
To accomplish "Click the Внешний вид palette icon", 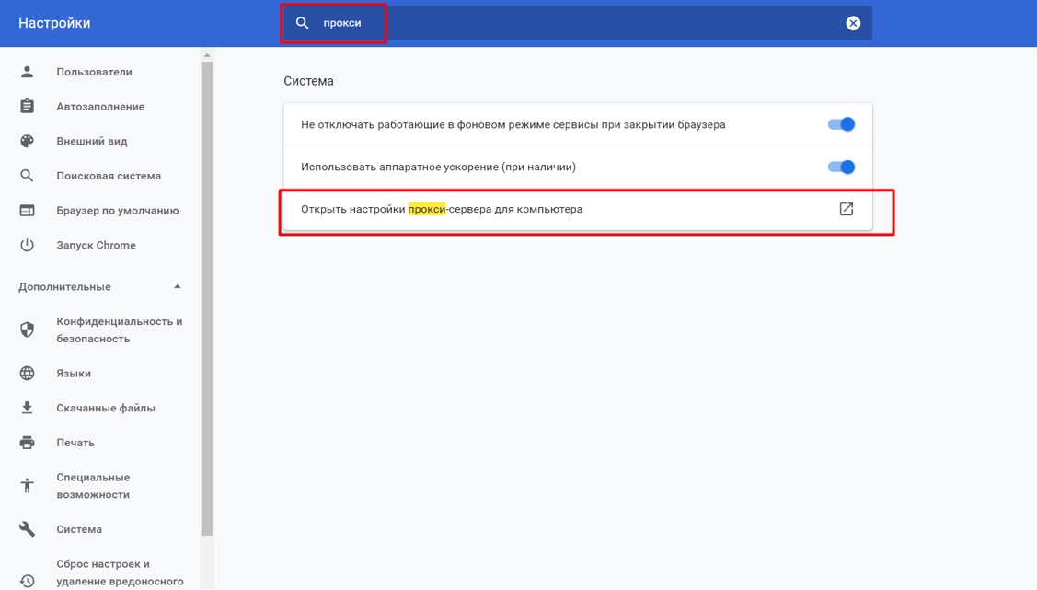I will (27, 141).
